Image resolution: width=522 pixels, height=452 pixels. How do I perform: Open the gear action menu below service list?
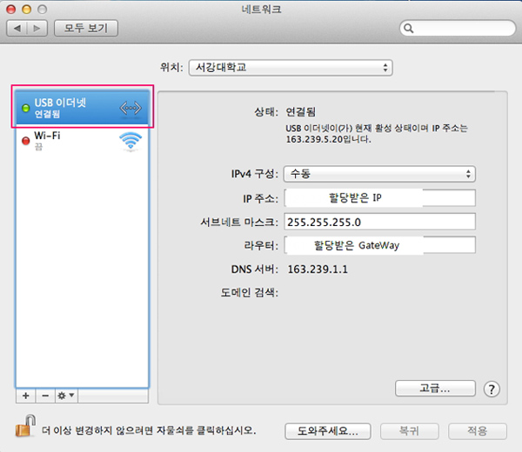pos(65,395)
